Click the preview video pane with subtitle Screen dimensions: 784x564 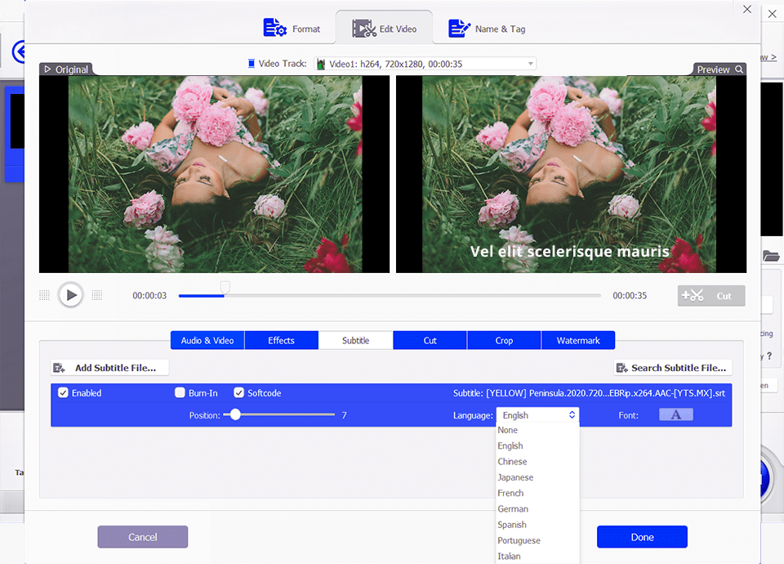click(x=571, y=174)
